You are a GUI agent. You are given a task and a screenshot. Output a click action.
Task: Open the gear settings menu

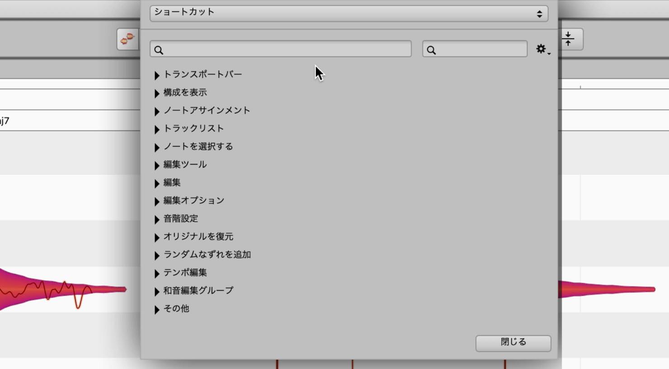click(x=543, y=49)
